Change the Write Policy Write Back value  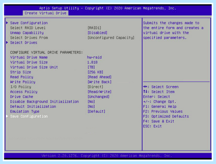(x=99, y=82)
